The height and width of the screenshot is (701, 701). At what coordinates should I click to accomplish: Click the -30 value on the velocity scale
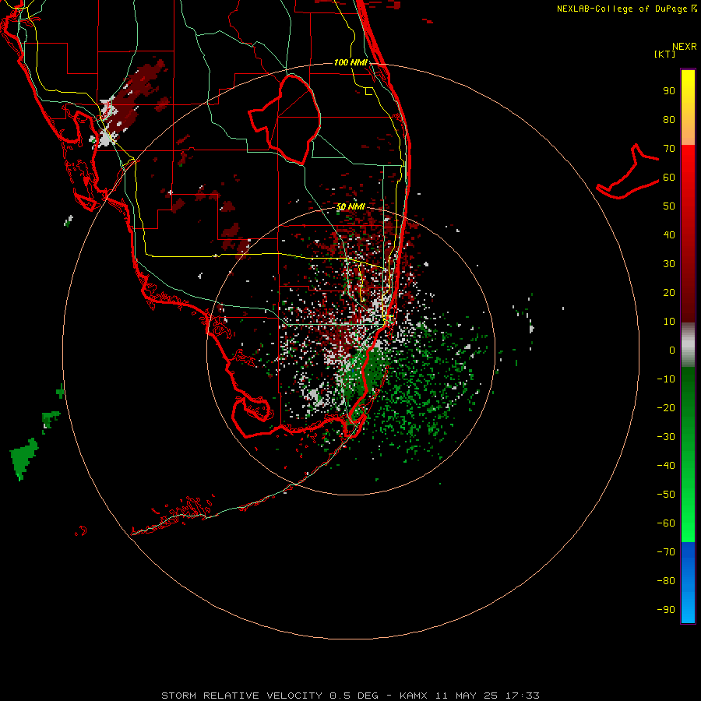pos(666,437)
